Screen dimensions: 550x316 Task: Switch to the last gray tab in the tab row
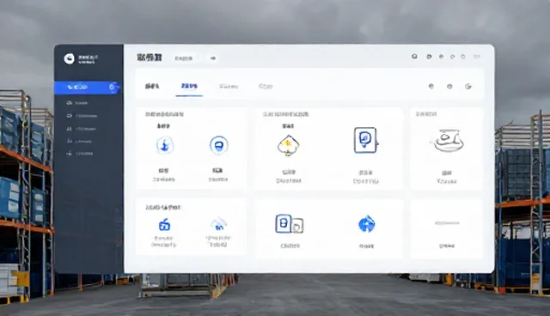click(x=266, y=86)
